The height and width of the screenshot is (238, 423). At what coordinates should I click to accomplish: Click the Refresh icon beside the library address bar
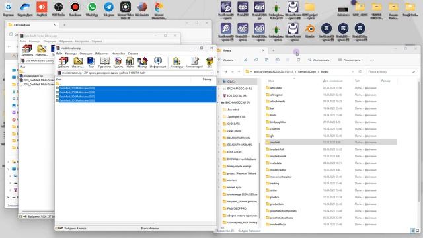360,72
